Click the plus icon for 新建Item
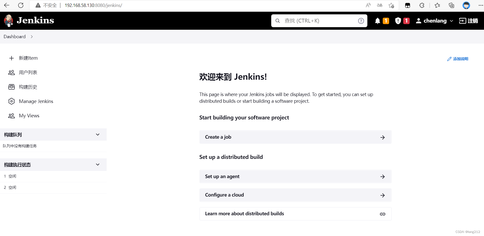 click(12, 58)
